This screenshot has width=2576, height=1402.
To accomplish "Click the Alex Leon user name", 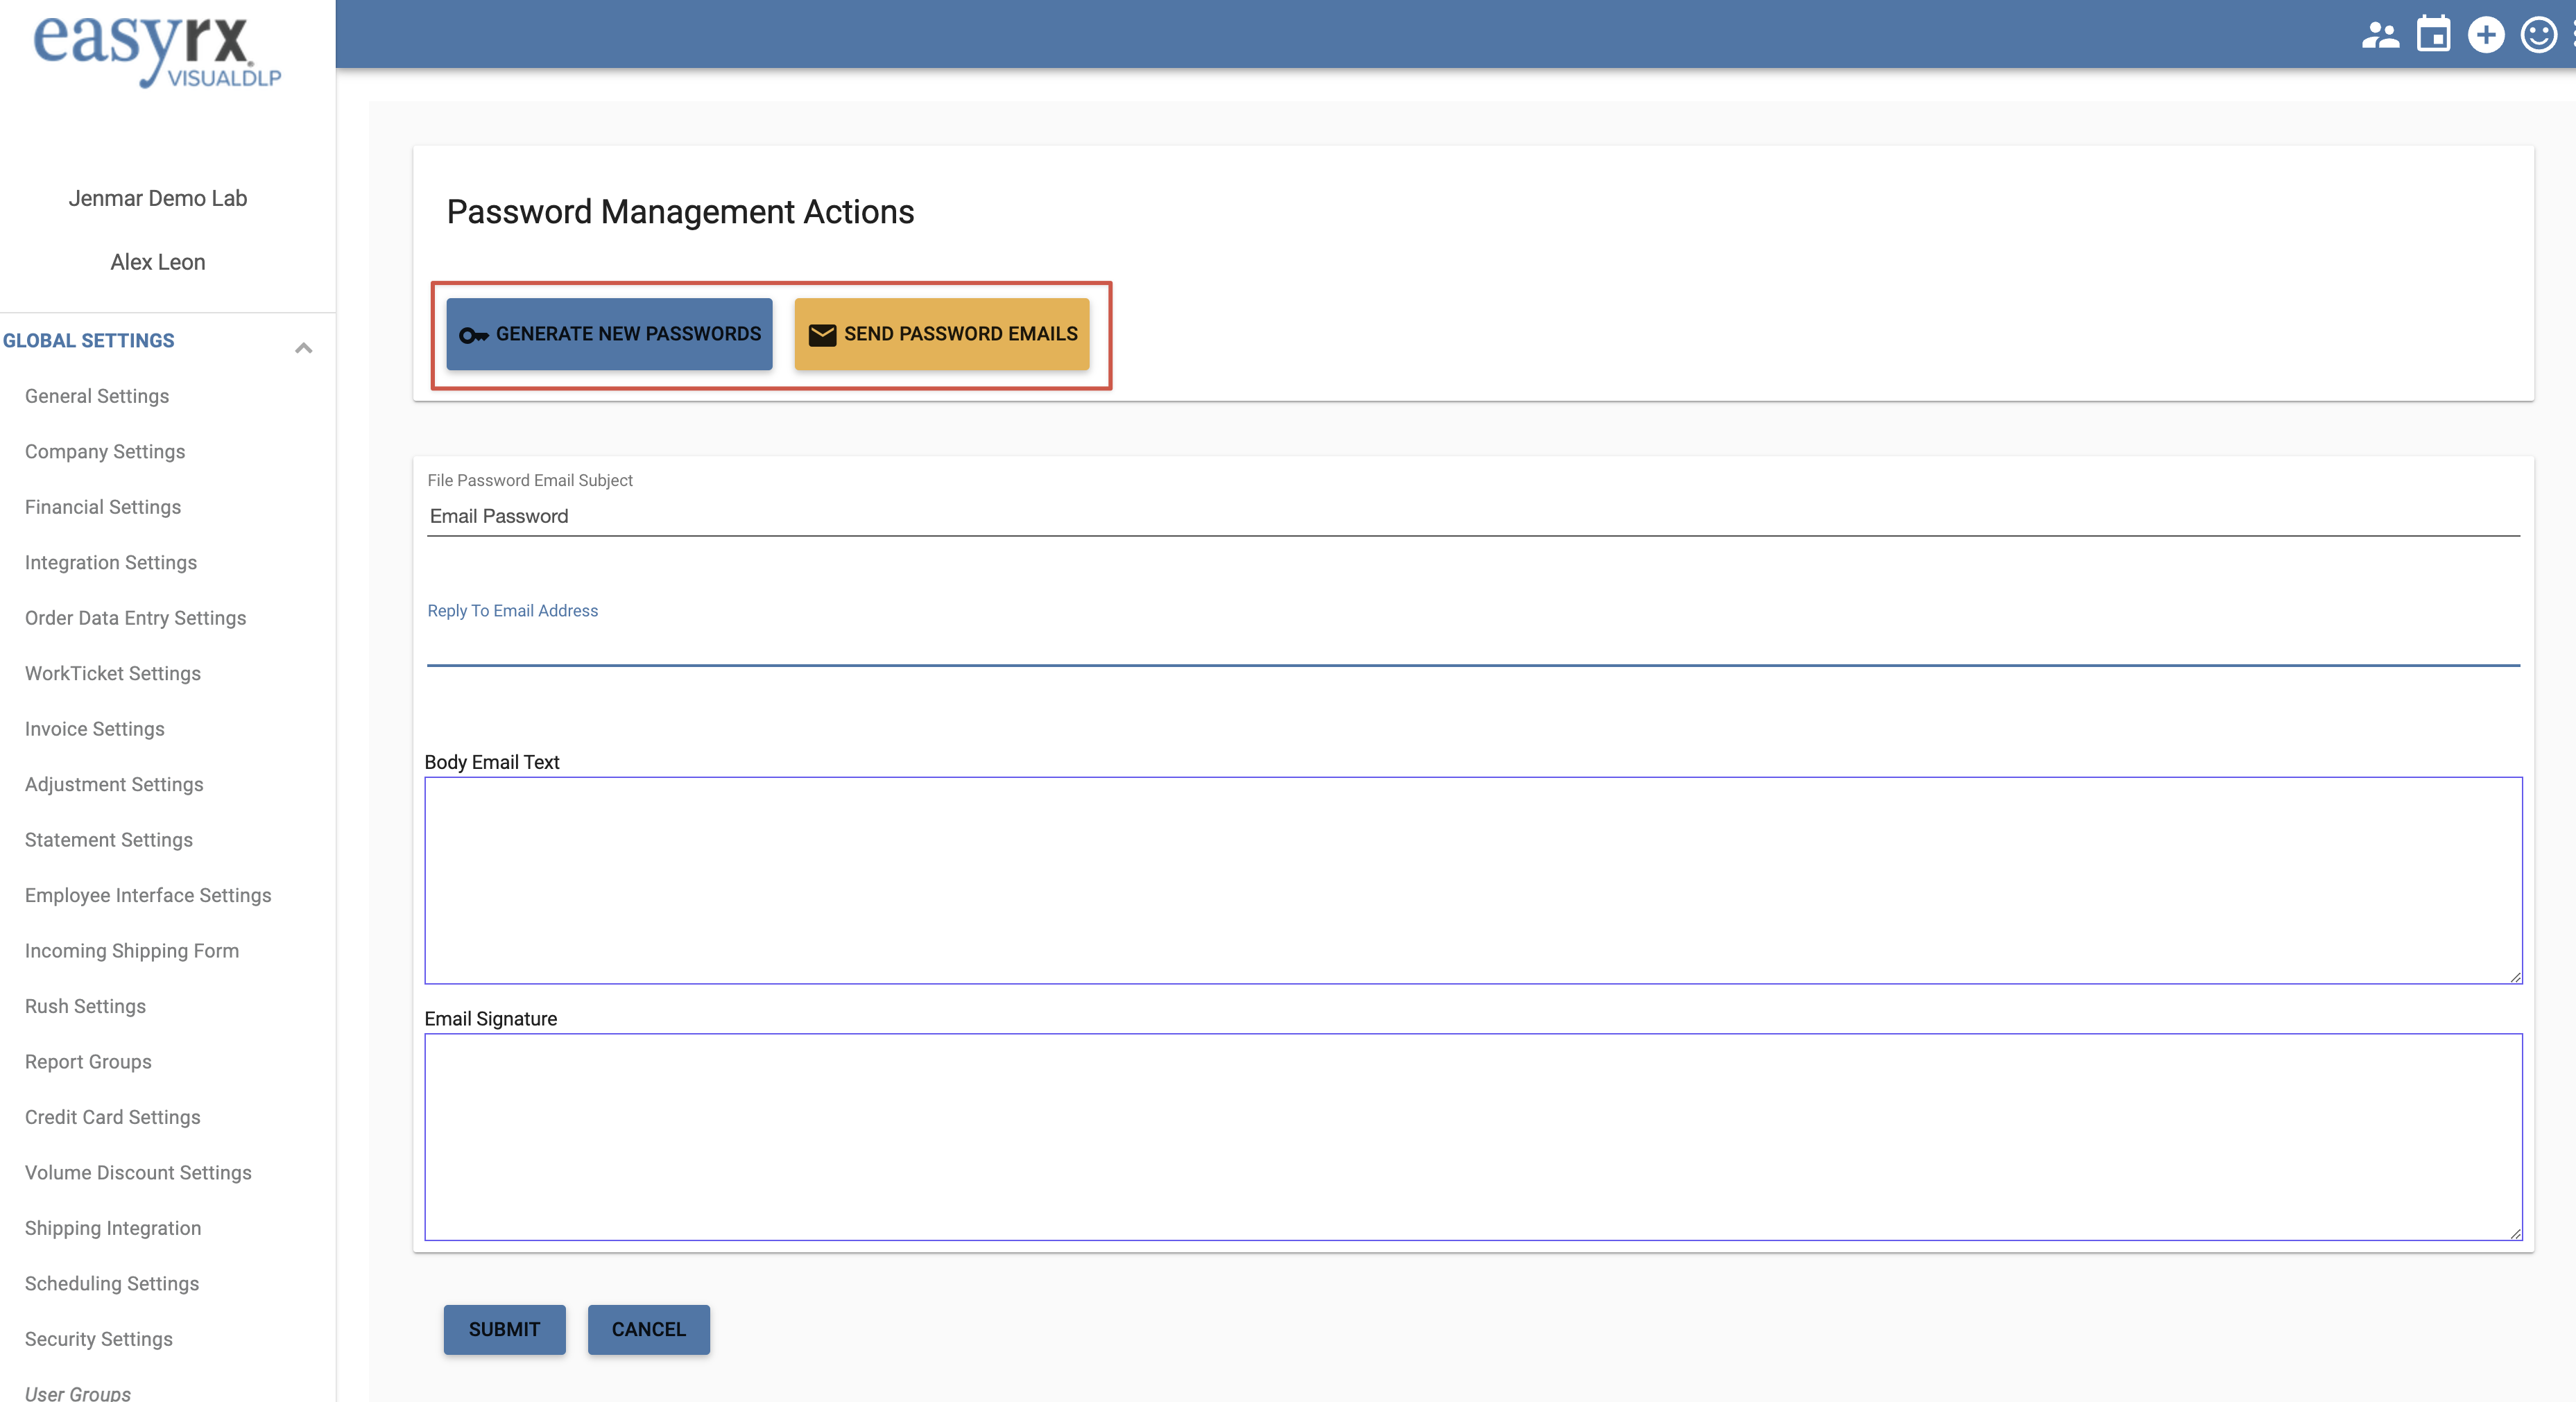I will [x=158, y=262].
